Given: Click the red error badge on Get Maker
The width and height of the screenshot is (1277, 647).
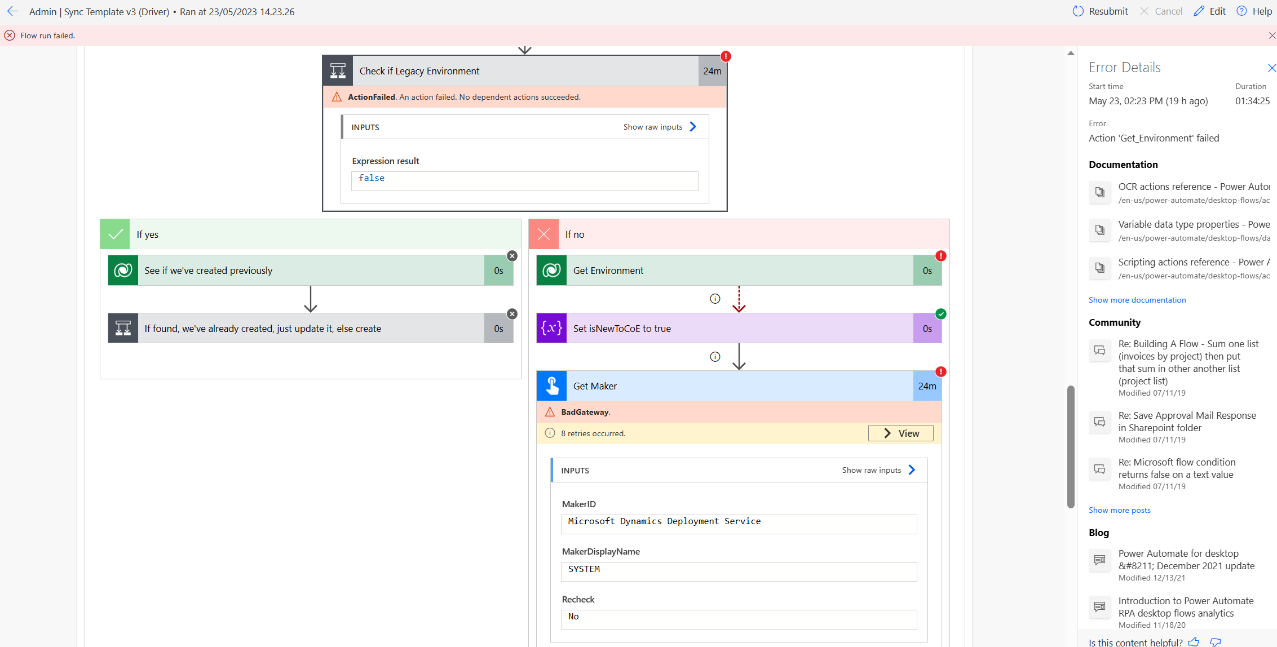Looking at the screenshot, I should [x=940, y=371].
